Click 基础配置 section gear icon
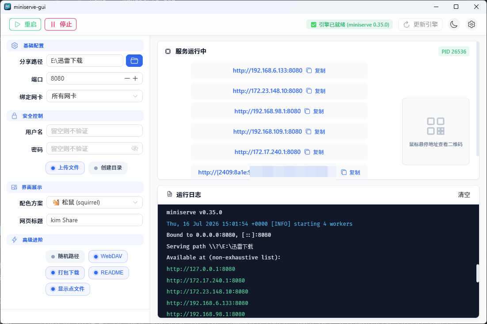 [x=15, y=46]
